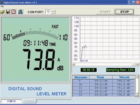Click the VALUE column header
The width and height of the screenshot is (140, 105).
click(x=124, y=77)
